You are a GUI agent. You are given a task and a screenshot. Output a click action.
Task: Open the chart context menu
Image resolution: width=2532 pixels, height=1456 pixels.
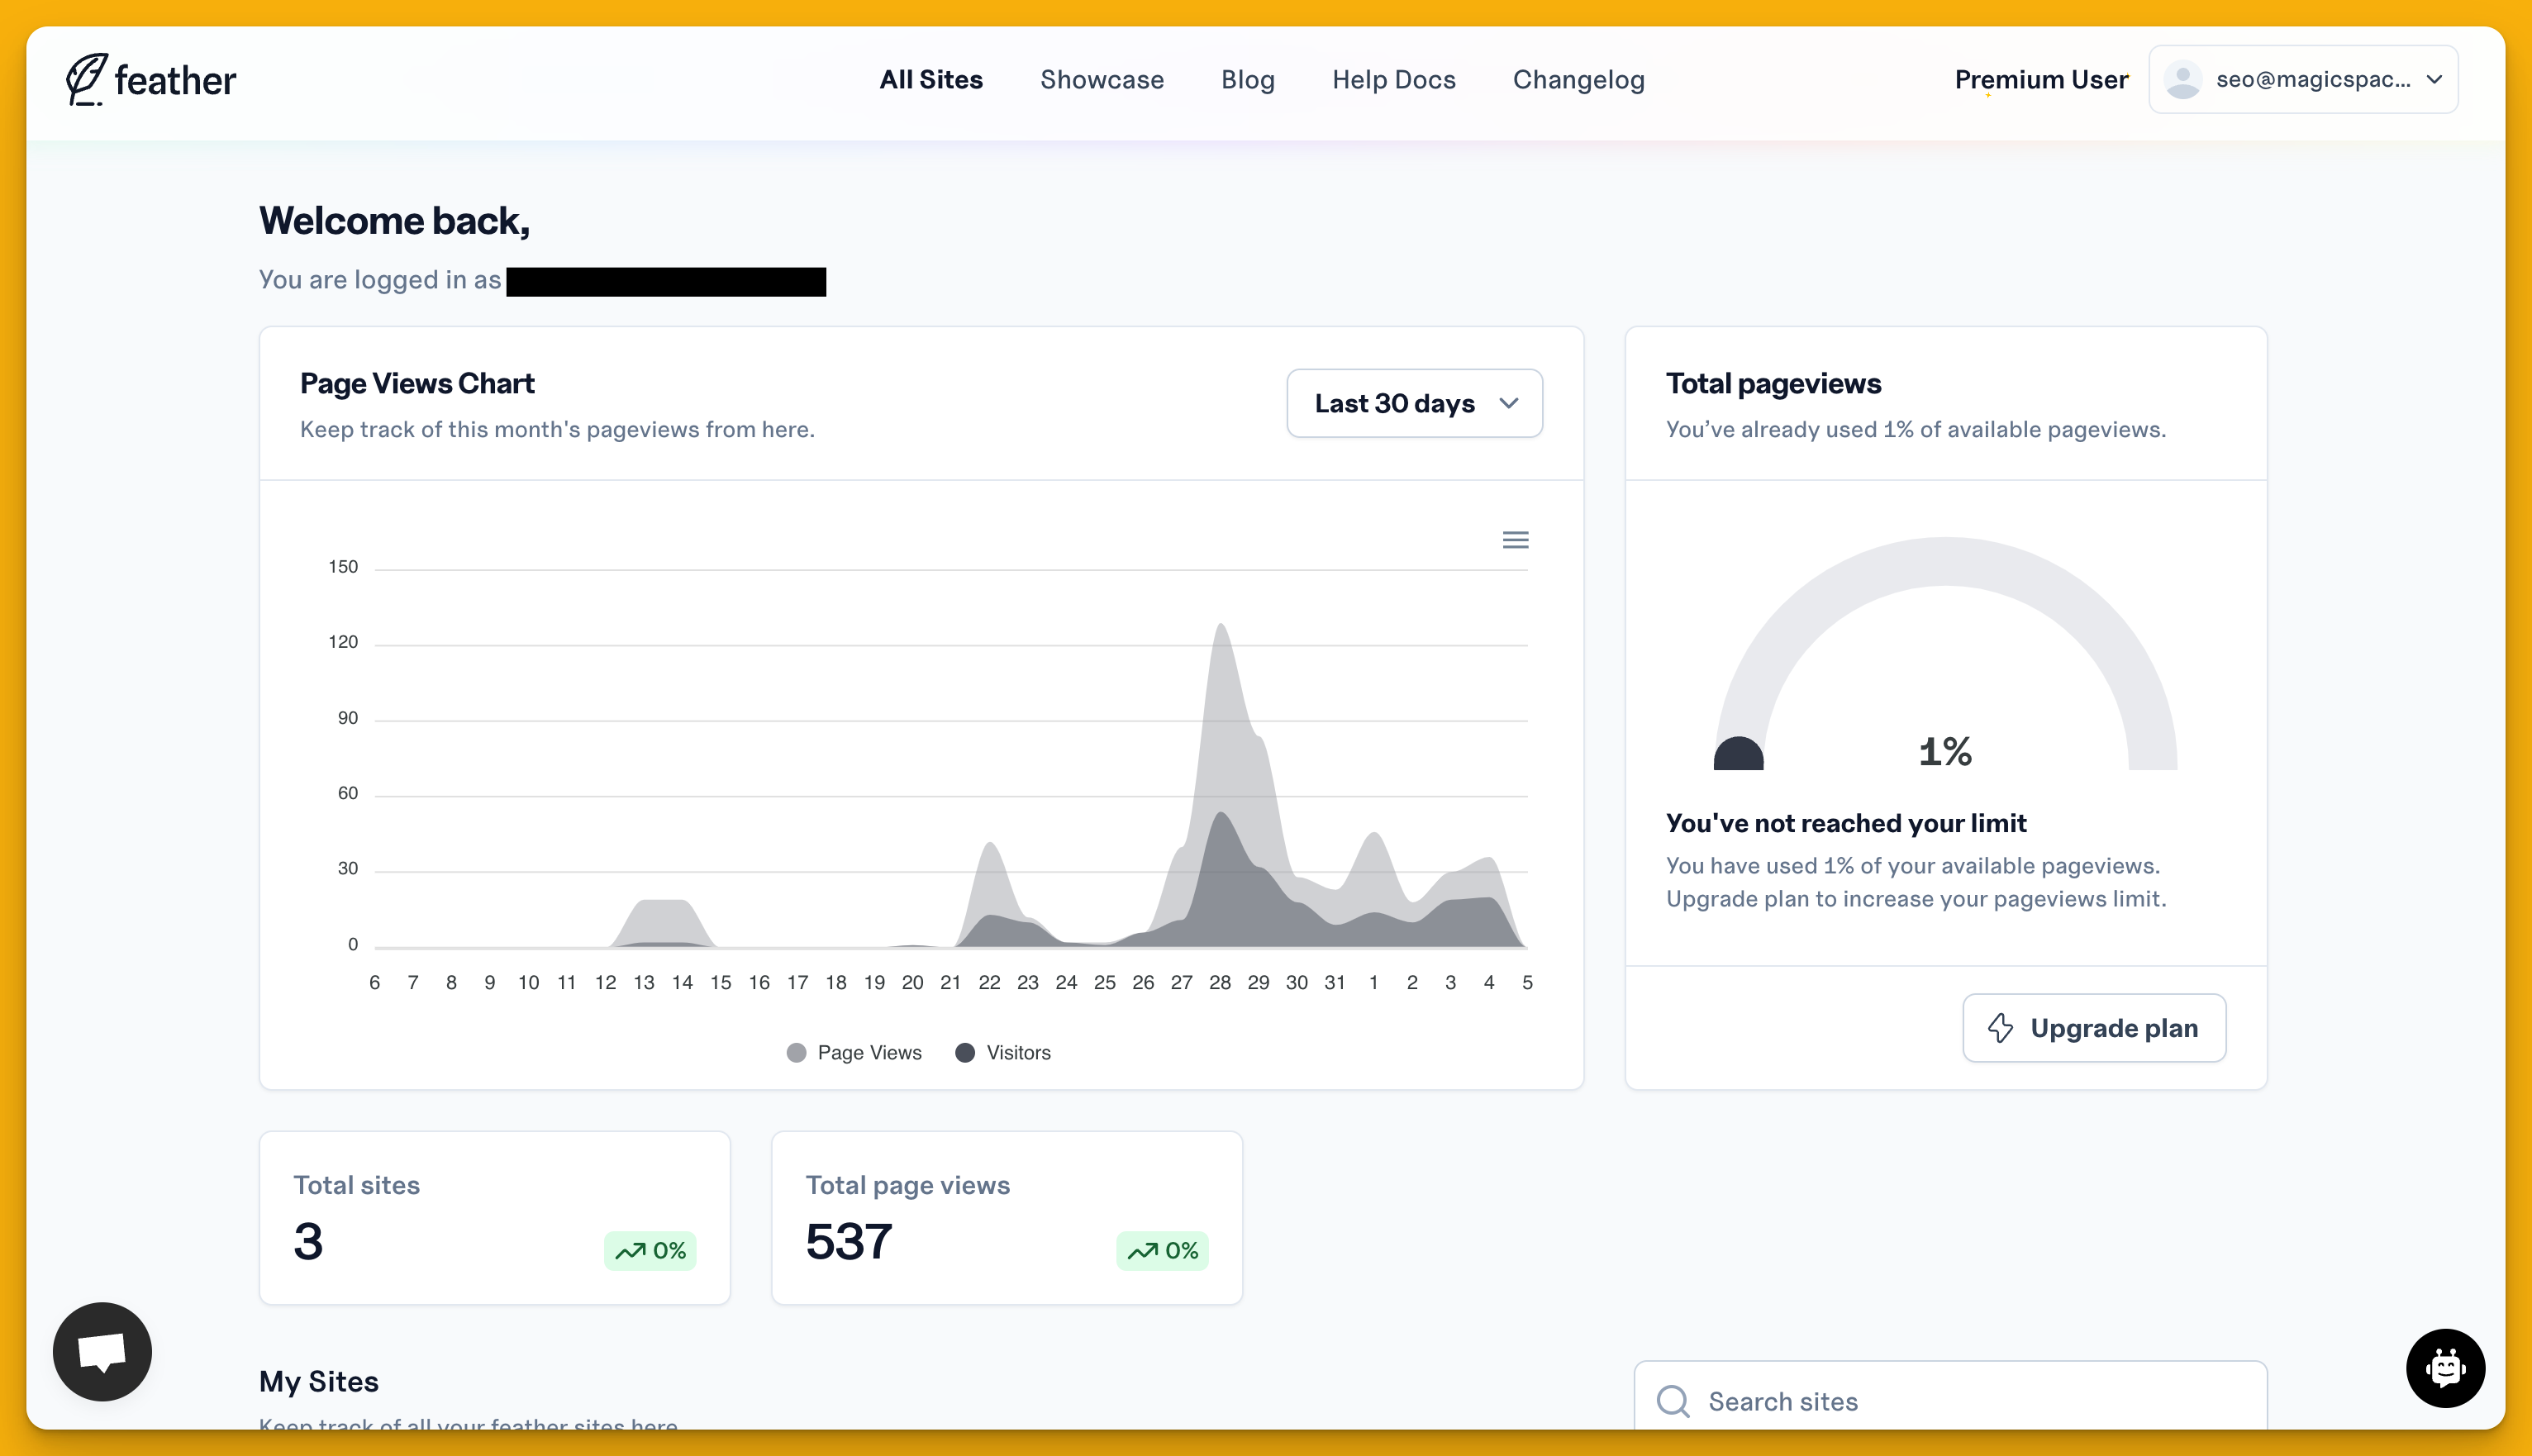1516,539
